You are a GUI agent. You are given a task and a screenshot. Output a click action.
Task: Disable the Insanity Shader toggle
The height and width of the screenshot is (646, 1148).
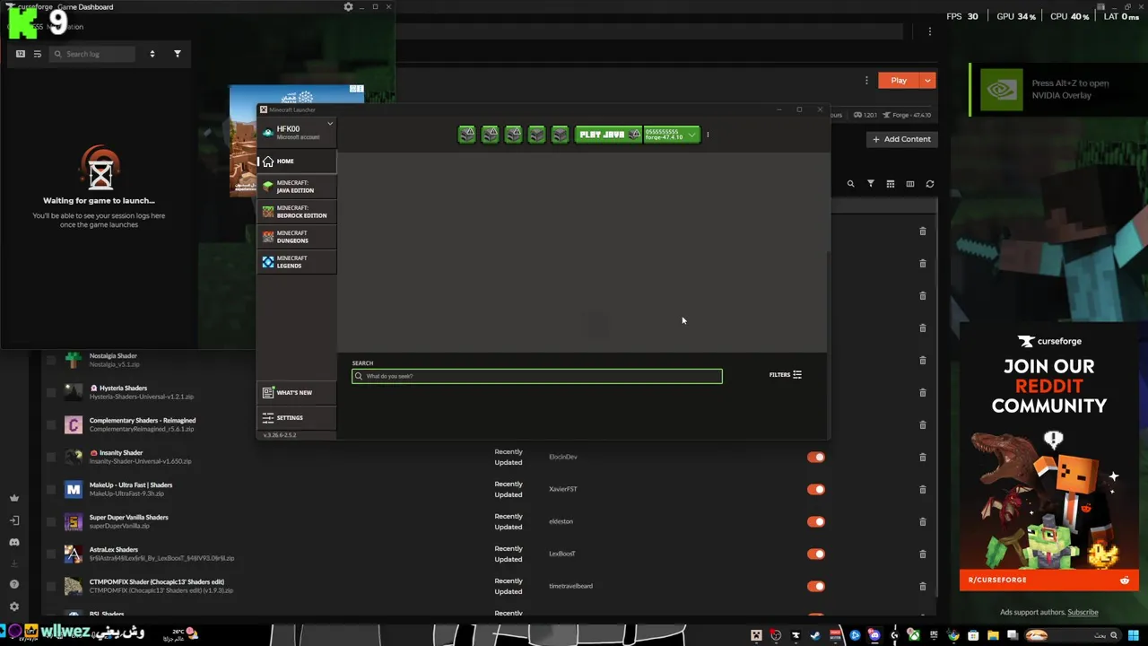point(816,458)
